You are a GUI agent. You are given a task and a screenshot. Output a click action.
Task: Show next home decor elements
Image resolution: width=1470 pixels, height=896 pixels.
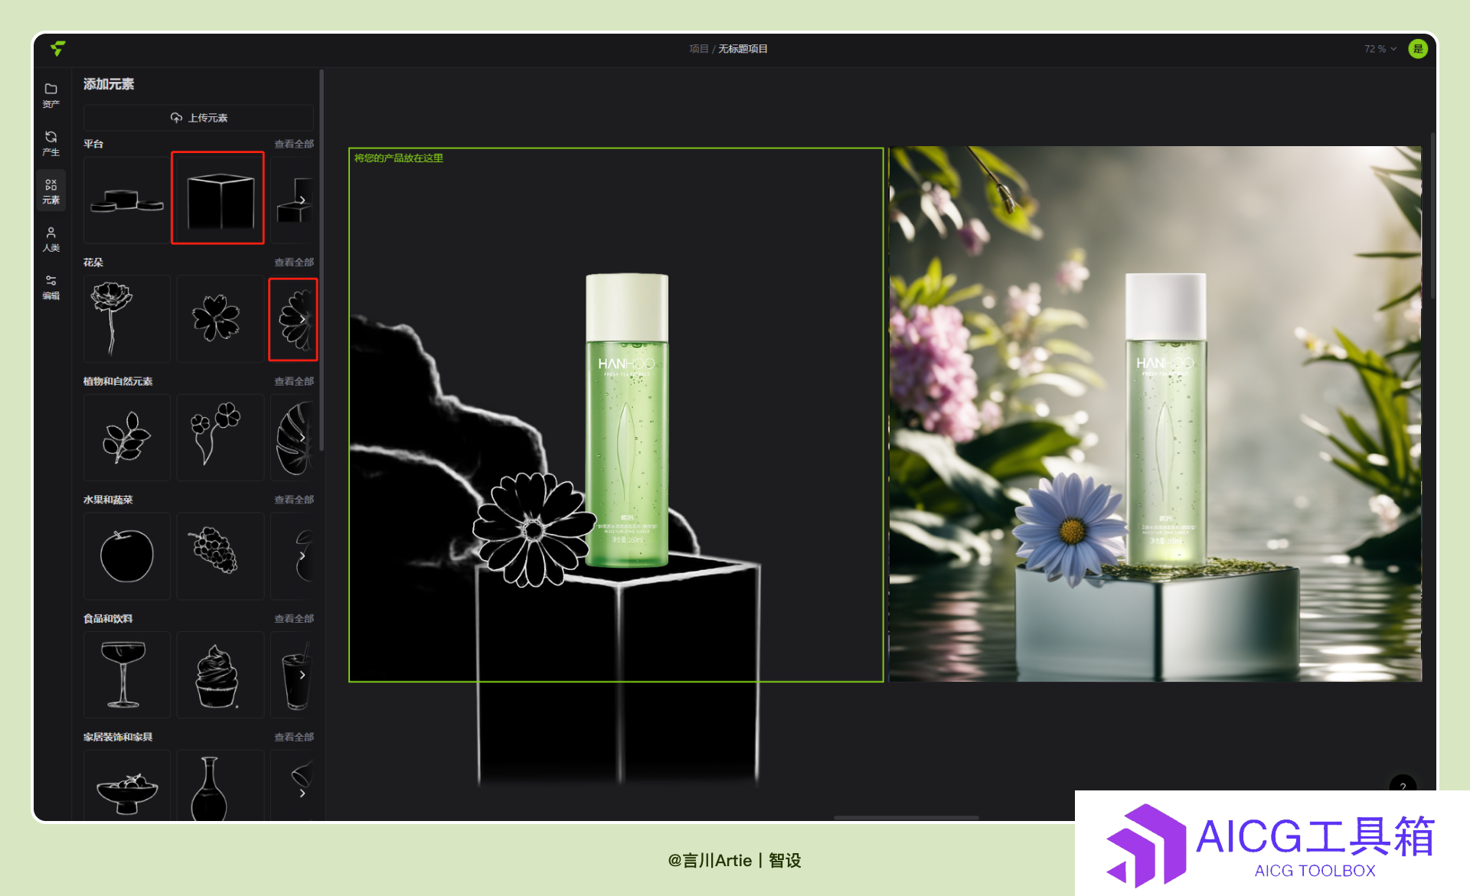coord(302,793)
